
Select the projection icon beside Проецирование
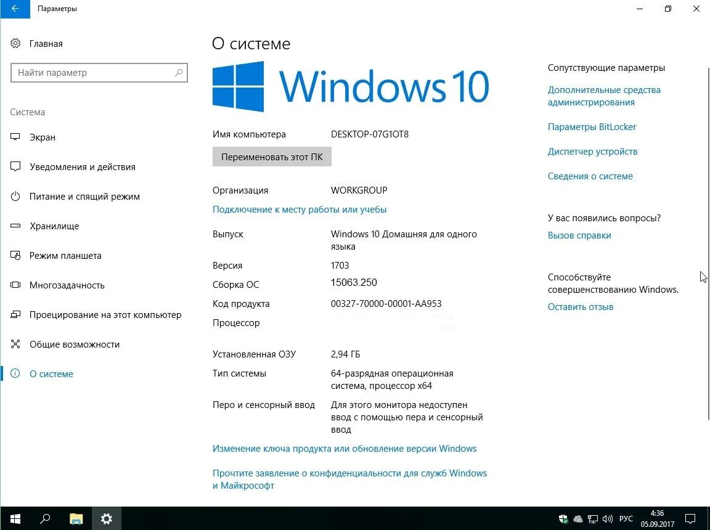(x=15, y=314)
